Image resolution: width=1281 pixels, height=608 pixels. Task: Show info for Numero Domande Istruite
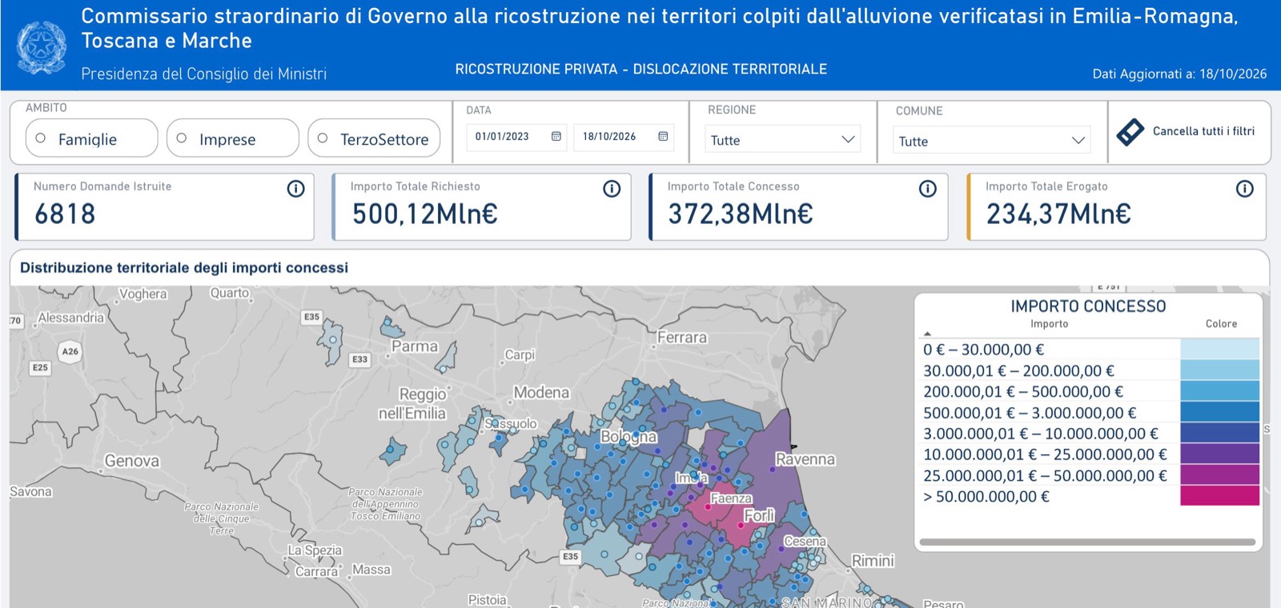click(296, 189)
